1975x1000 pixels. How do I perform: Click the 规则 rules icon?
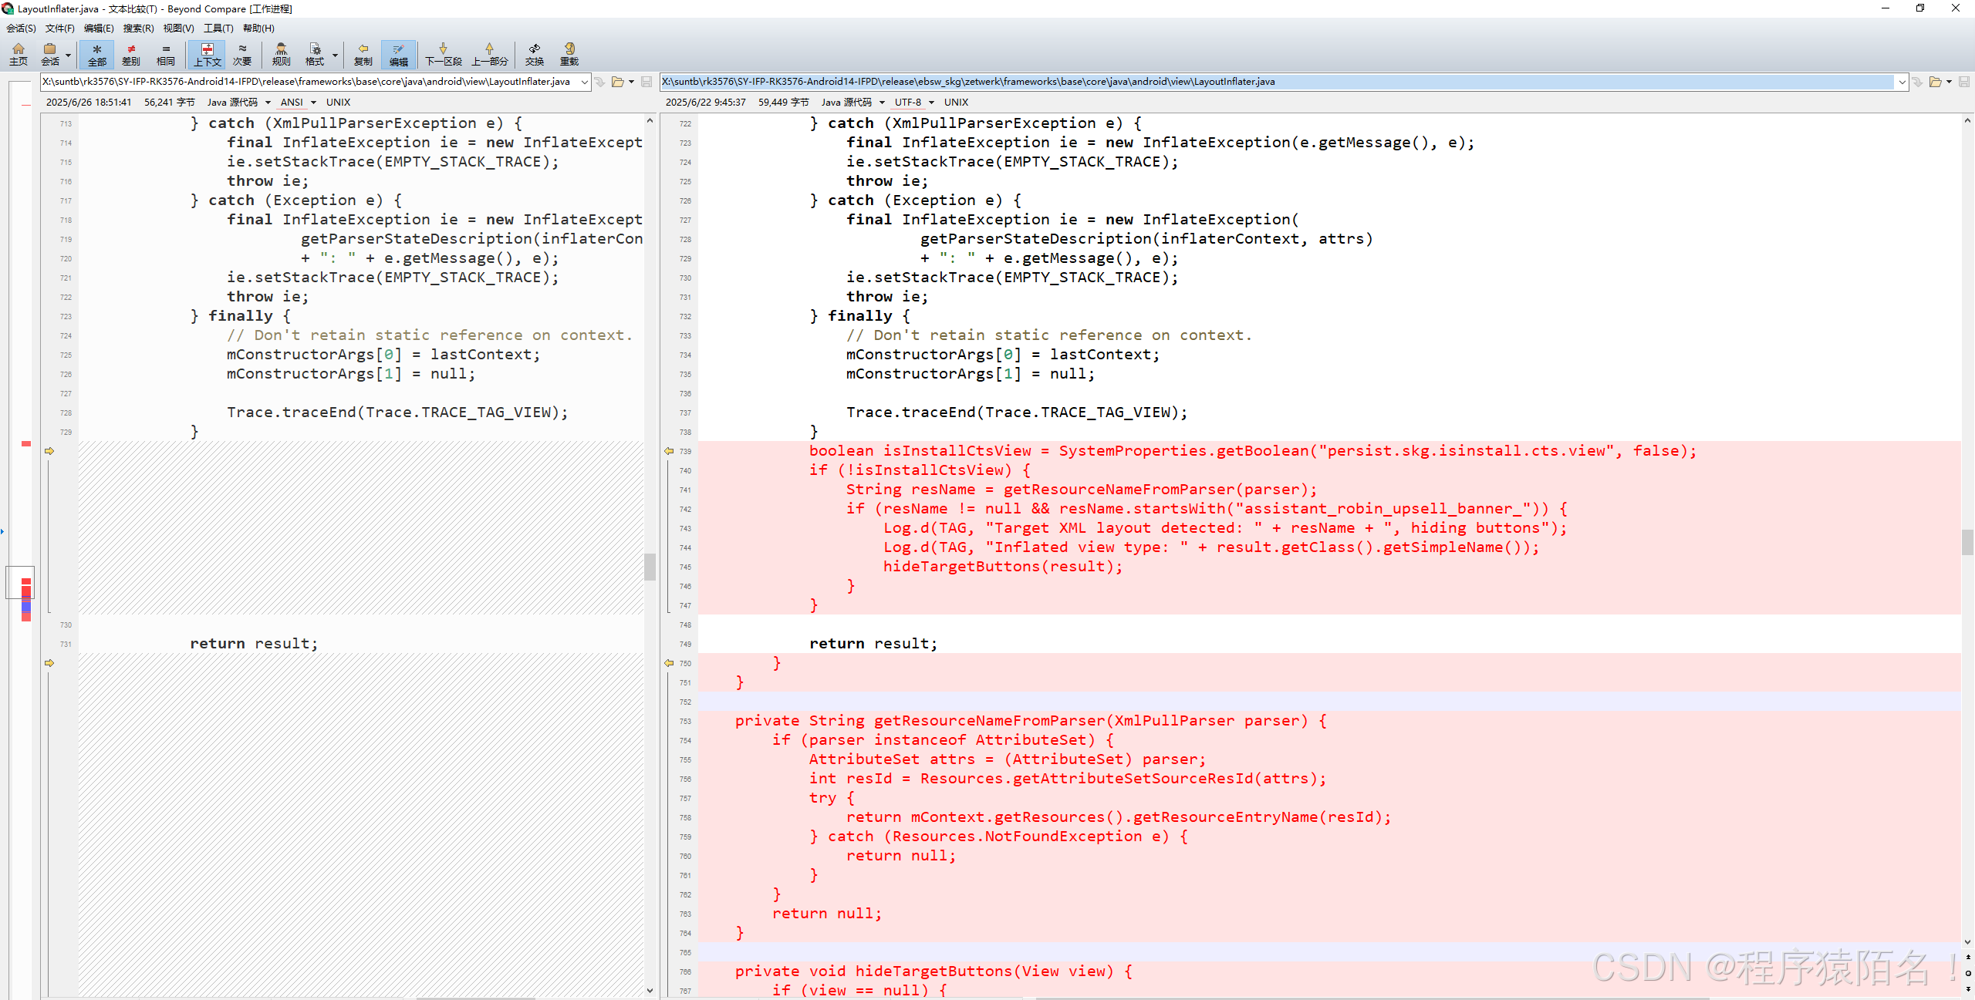point(282,54)
